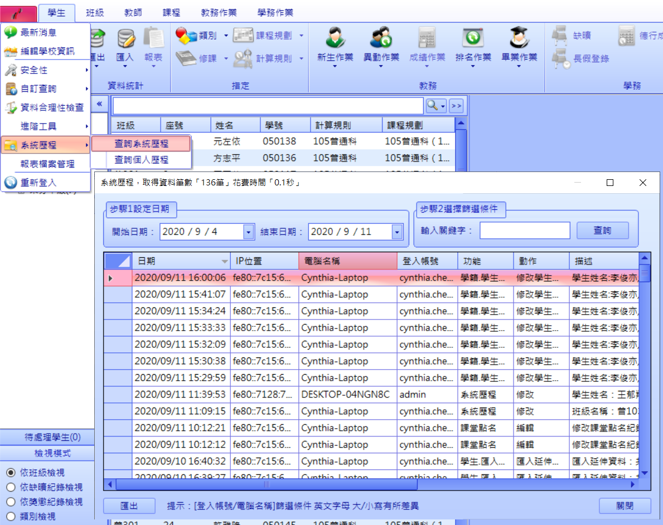Select 依獎懲紀錄檢視 radio button
This screenshot has width=663, height=525.
coord(11,502)
